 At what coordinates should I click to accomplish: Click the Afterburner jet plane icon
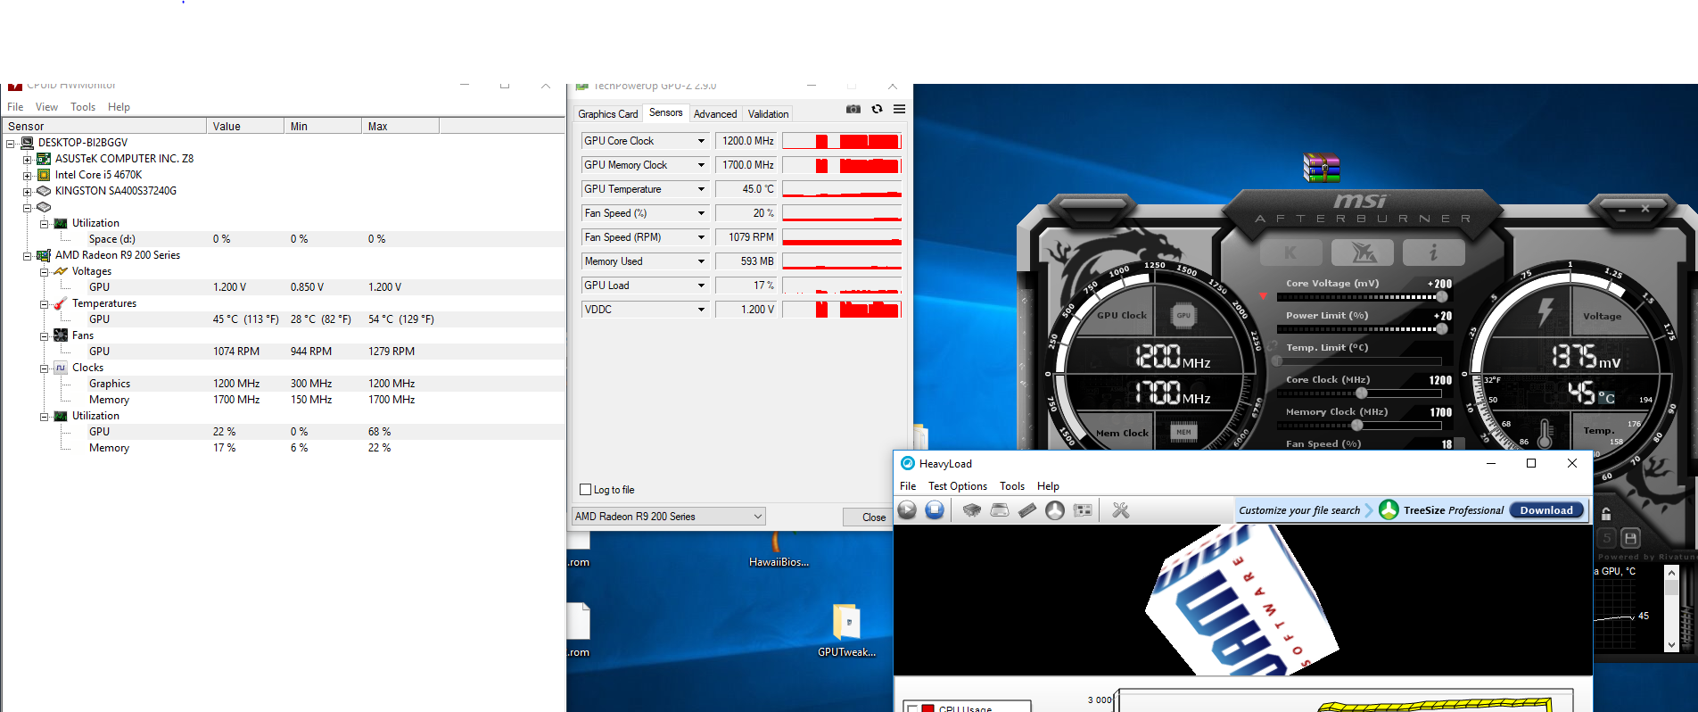pos(1363,253)
